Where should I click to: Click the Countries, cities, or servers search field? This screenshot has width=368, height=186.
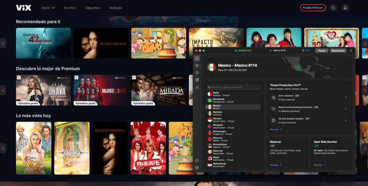(234, 87)
